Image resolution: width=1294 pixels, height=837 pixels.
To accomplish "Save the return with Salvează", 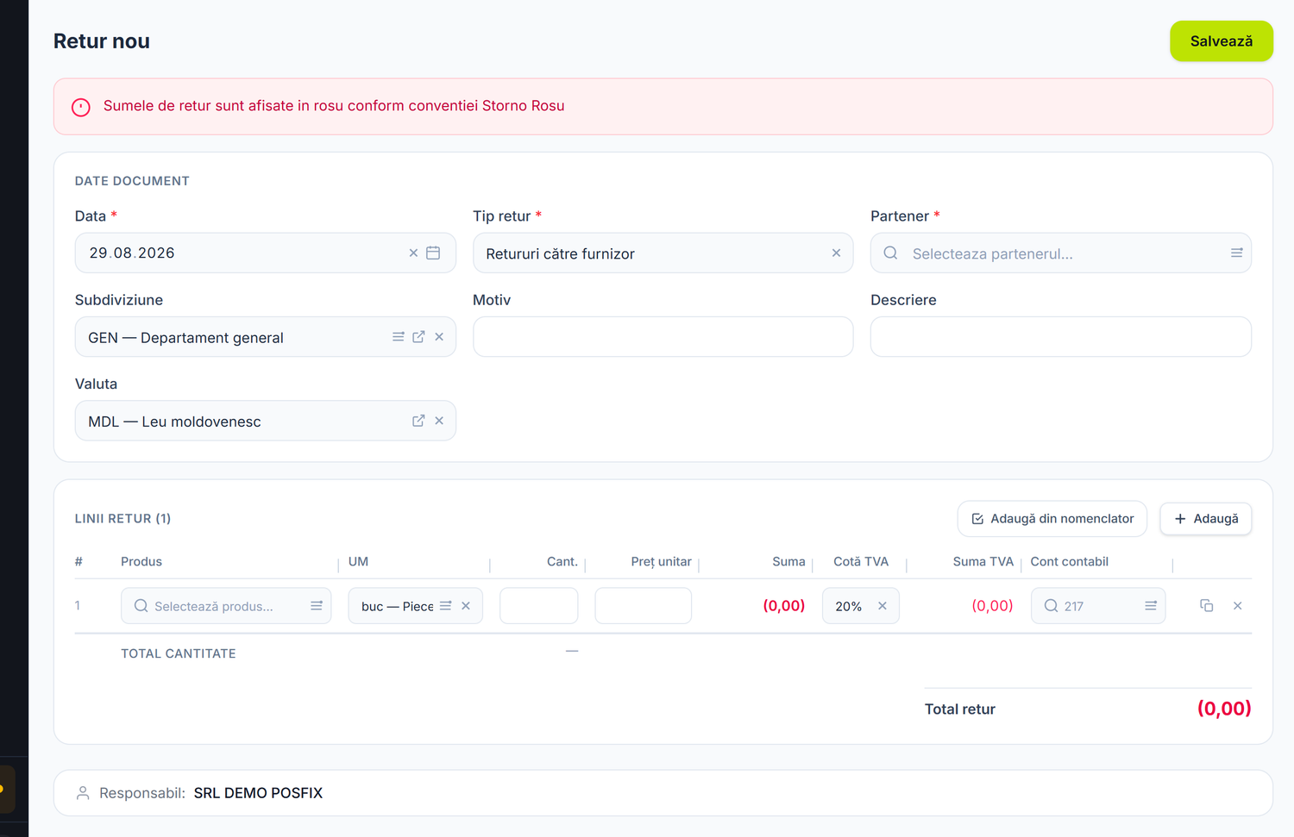I will click(1222, 41).
